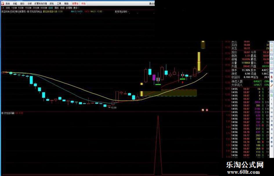Click the 双龙回马副 sub-indicator label
Screen dimensions: 274x176
coord(9,113)
